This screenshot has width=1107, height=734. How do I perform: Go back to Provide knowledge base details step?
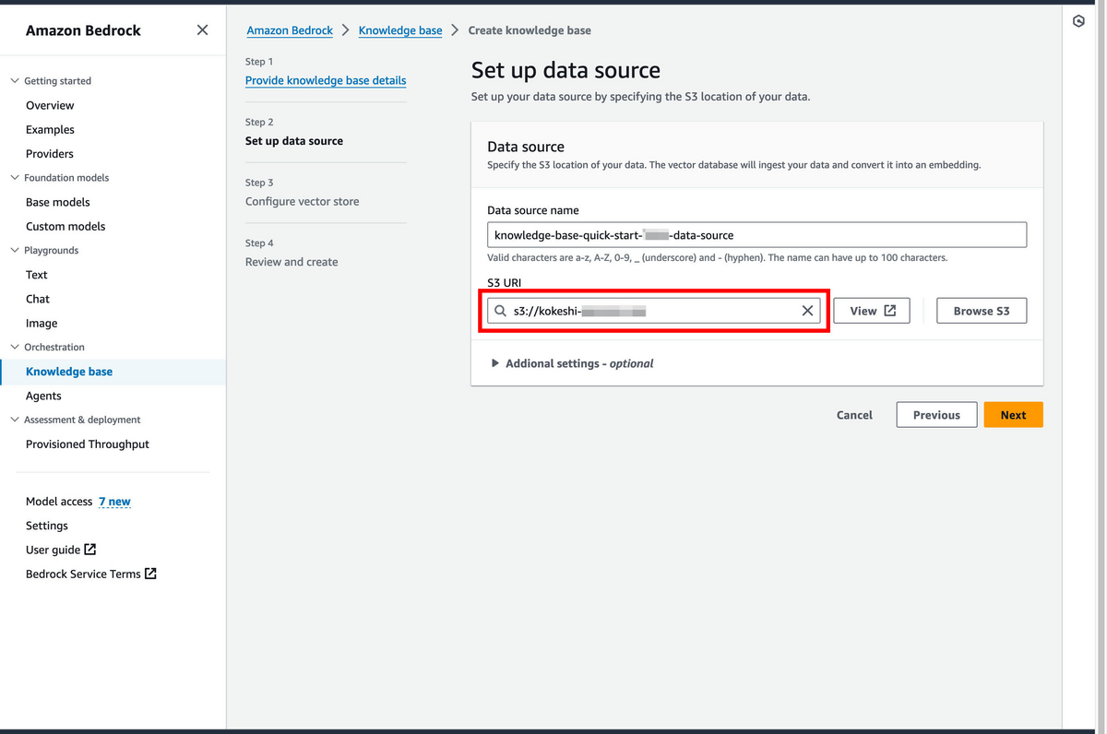point(326,80)
